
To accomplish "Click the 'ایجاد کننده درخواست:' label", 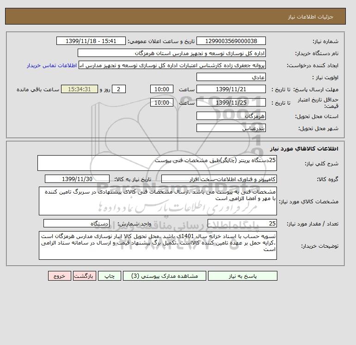I will (313, 65).
